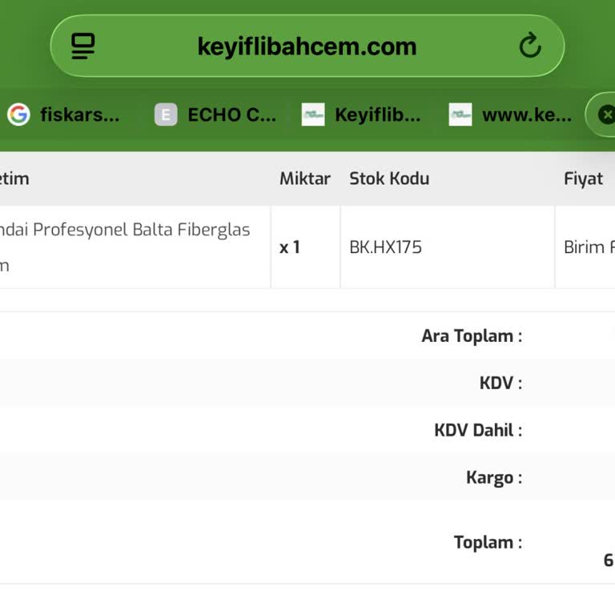Click the x 1 quantity cell

[306, 247]
